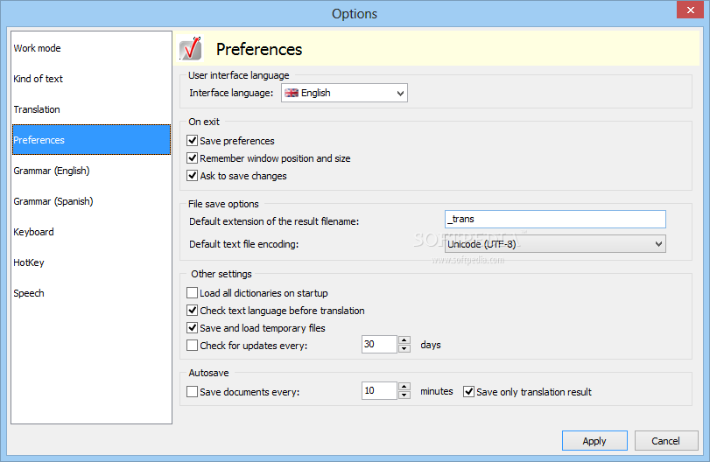Decrease update check days with down arrow

click(404, 348)
